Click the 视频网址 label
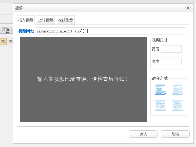 26,31
